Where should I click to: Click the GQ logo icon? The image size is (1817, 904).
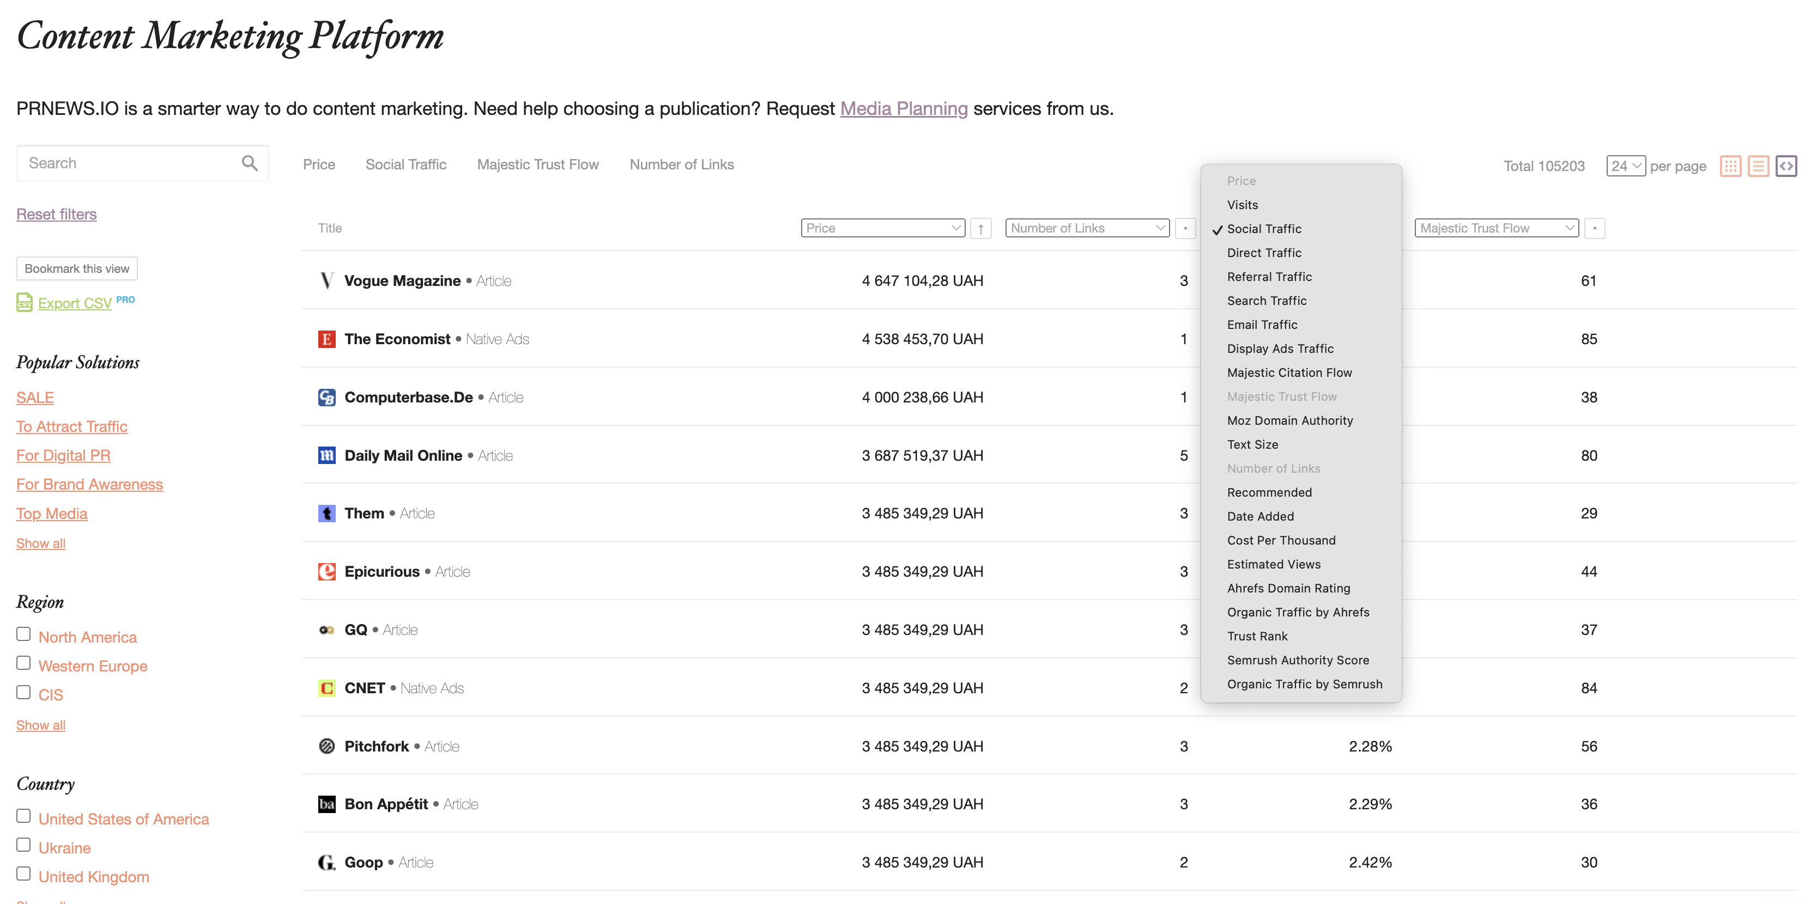click(326, 630)
